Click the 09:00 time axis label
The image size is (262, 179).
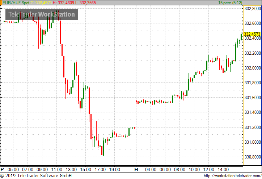[42, 170]
